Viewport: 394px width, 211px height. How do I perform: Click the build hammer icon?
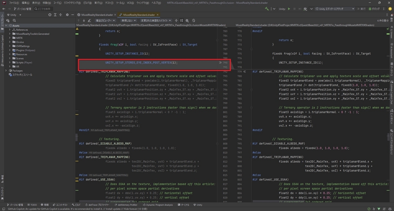(267, 9)
